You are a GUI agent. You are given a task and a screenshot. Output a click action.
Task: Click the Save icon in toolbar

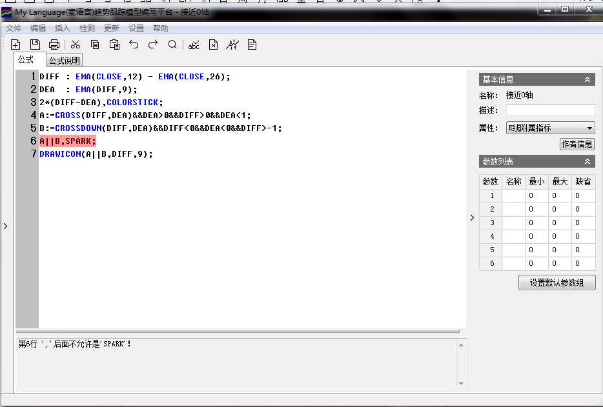coord(36,45)
